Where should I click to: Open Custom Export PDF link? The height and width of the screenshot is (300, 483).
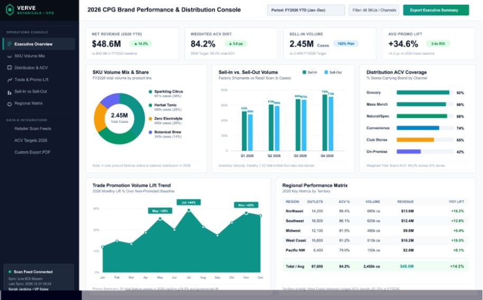point(32,152)
